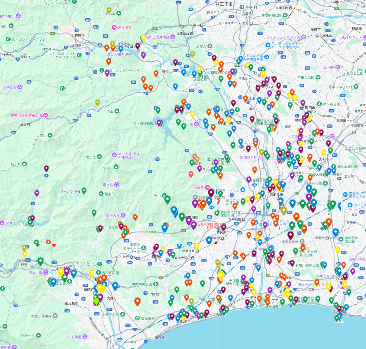The height and width of the screenshot is (349, 366).
Task: Select the 明神ヶ岳 mountain icon
Action: click(x=38, y=336)
